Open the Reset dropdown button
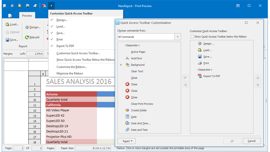 [x=127, y=141]
